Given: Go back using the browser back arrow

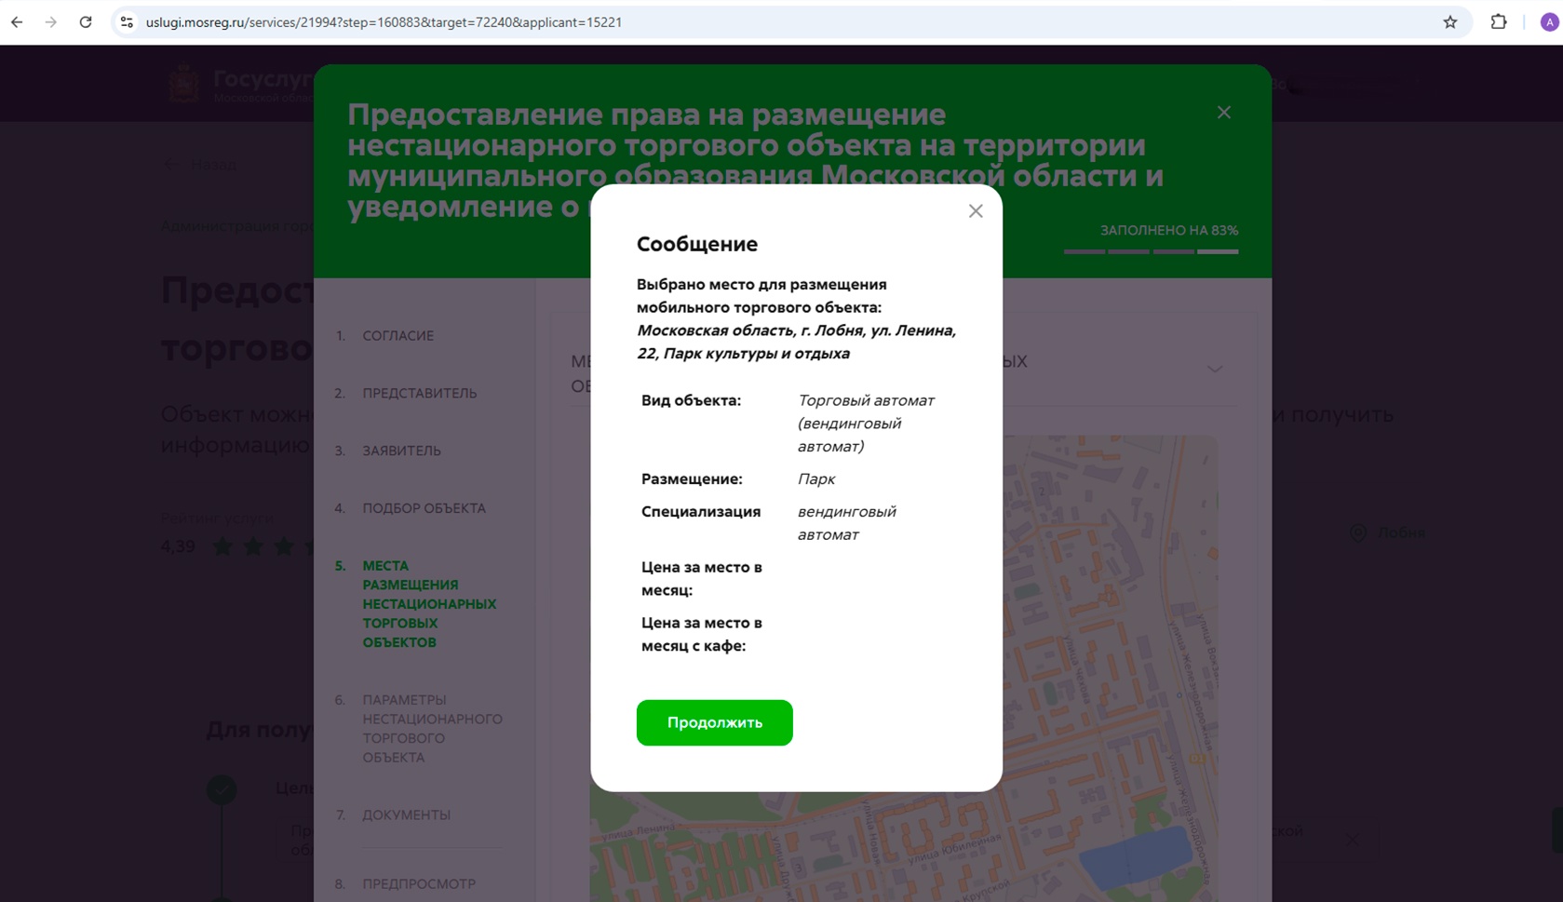Looking at the screenshot, I should coord(17,22).
